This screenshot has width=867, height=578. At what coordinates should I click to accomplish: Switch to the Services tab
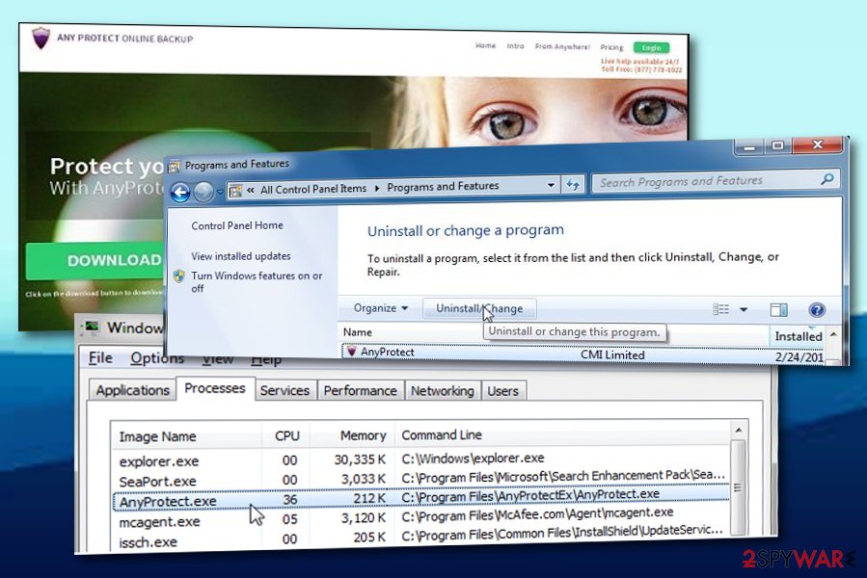pos(284,391)
